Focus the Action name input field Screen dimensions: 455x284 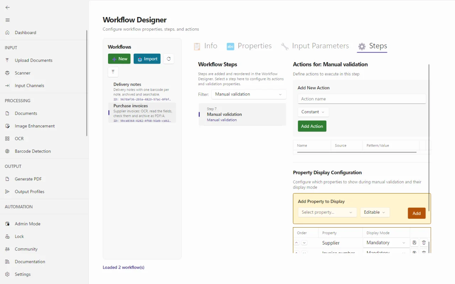click(362, 99)
